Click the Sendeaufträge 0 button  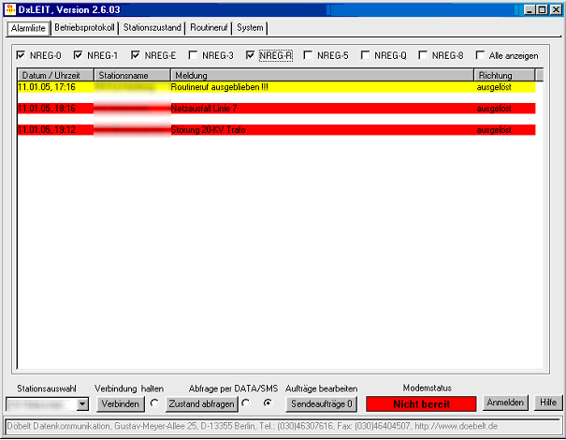pos(321,403)
